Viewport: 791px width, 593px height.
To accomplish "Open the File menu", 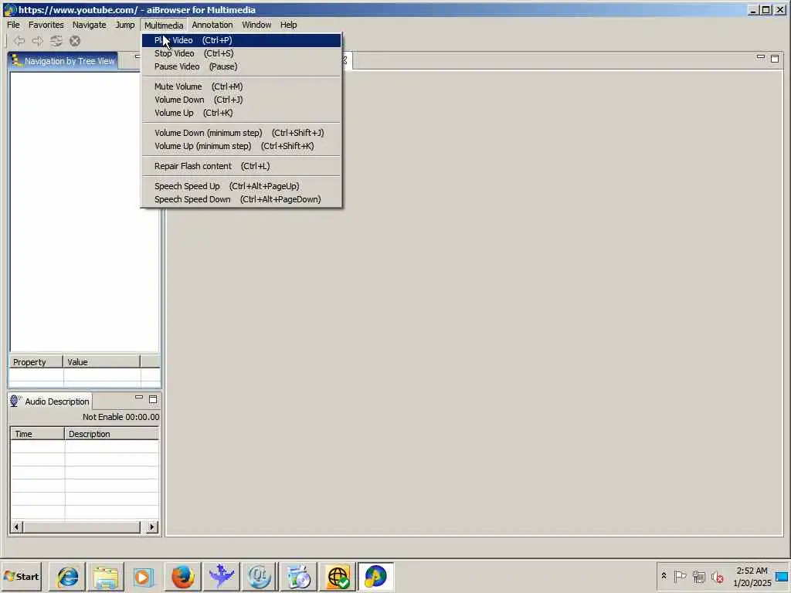I will pos(14,25).
